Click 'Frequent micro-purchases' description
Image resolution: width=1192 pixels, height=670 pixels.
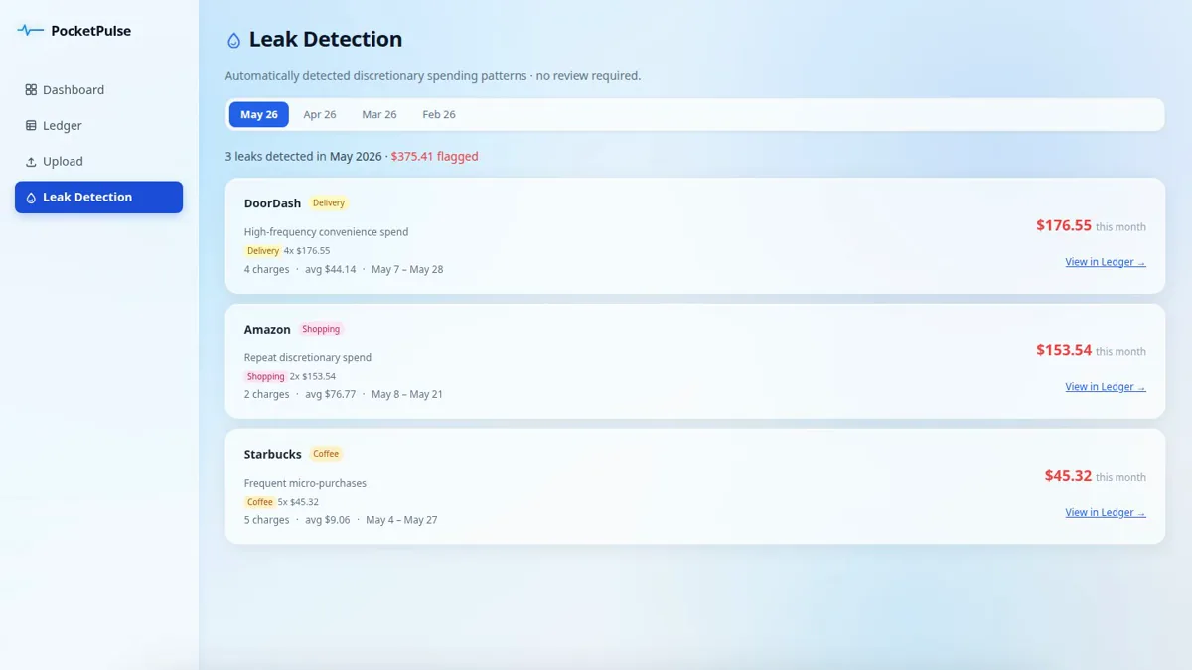coord(305,483)
